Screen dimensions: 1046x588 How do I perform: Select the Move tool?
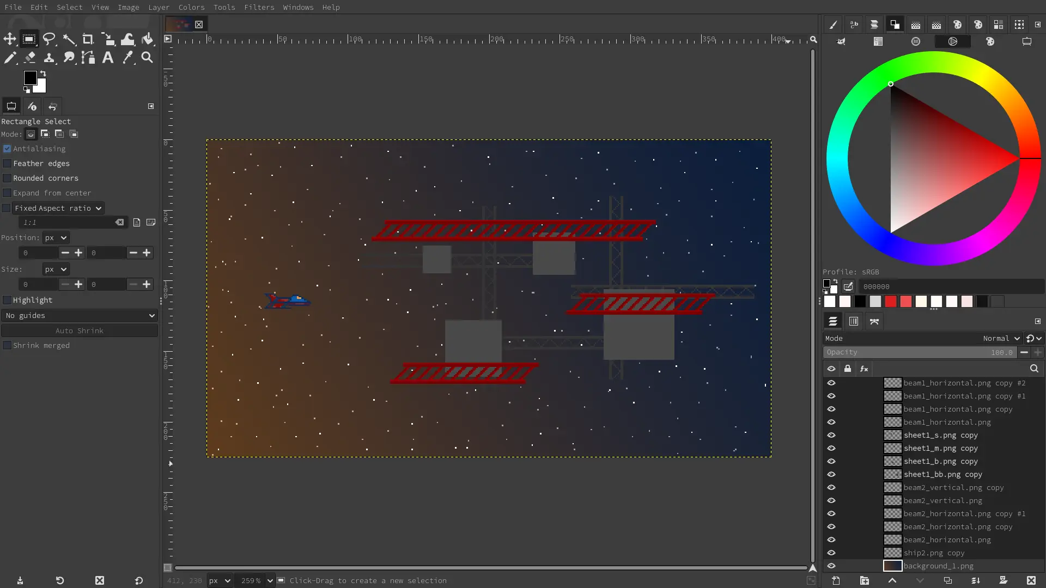pos(9,39)
